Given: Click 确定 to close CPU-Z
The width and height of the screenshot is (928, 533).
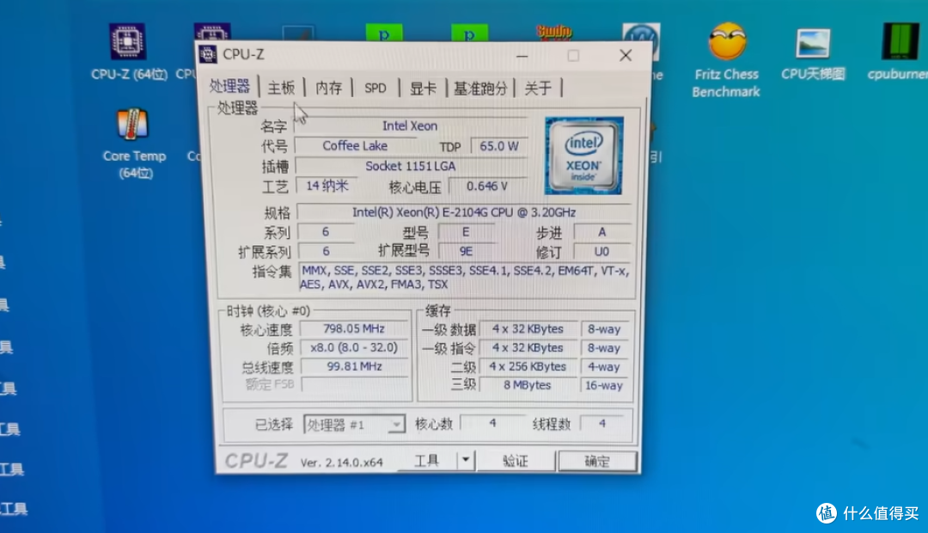Looking at the screenshot, I should pos(597,461).
